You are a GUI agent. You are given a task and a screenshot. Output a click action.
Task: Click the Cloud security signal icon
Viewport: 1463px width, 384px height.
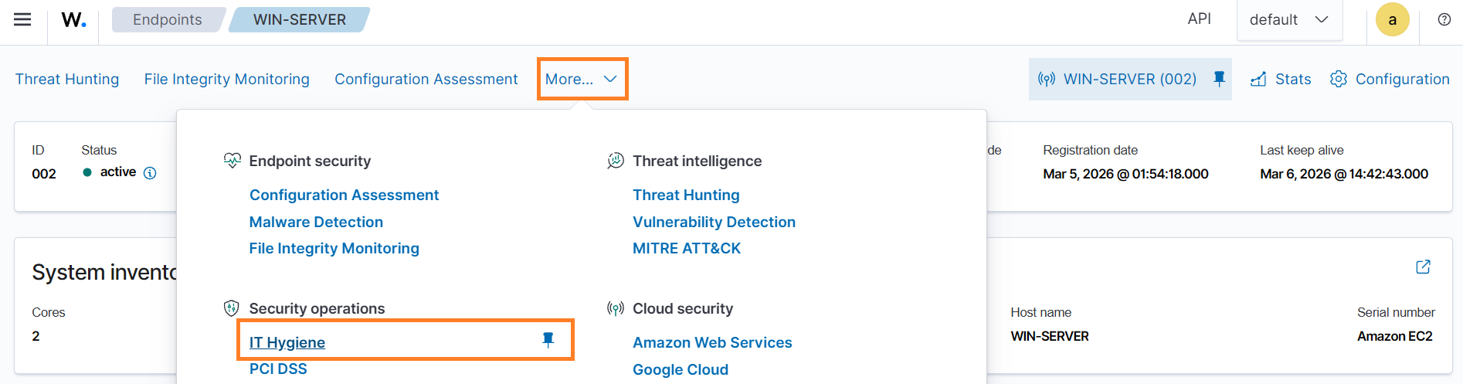coord(616,308)
